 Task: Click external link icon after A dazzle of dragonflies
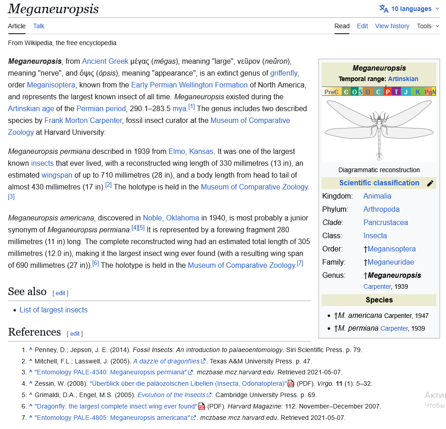[x=203, y=361]
